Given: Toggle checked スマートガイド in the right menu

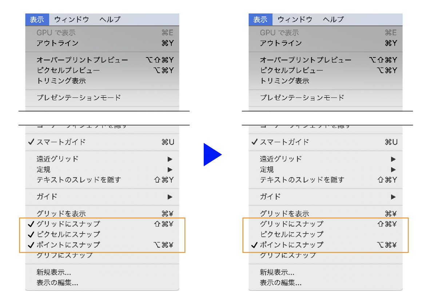Looking at the screenshot, I should click(x=326, y=142).
